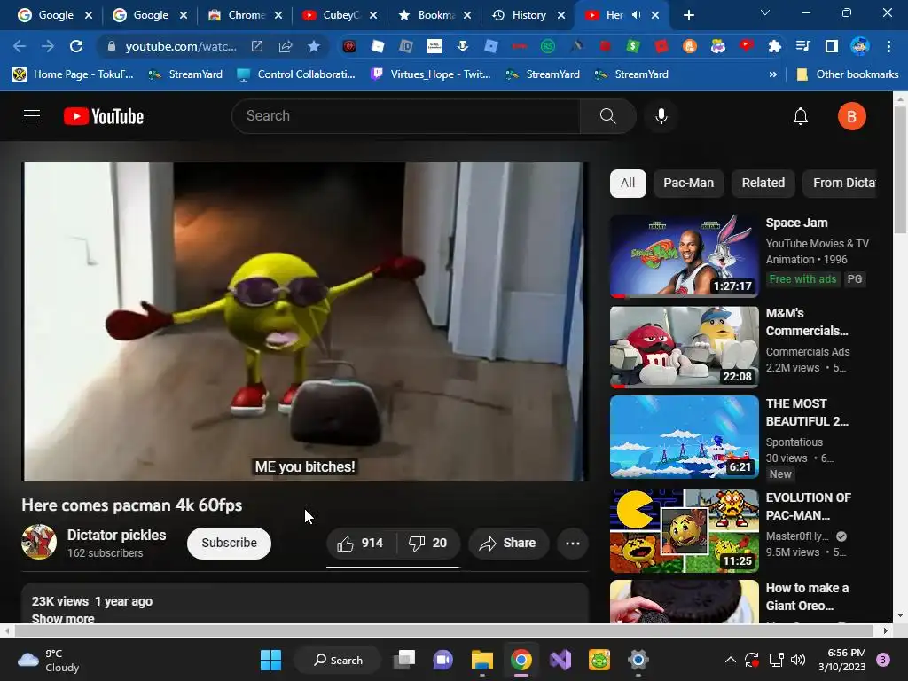Click the Space Jam title text

point(796,223)
